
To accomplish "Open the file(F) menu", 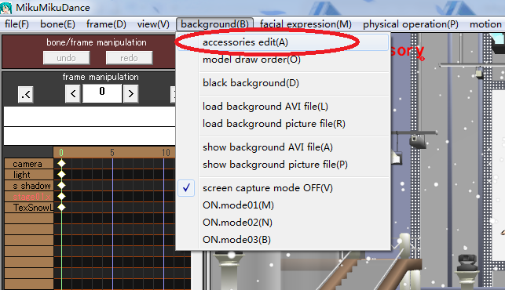I will point(16,24).
